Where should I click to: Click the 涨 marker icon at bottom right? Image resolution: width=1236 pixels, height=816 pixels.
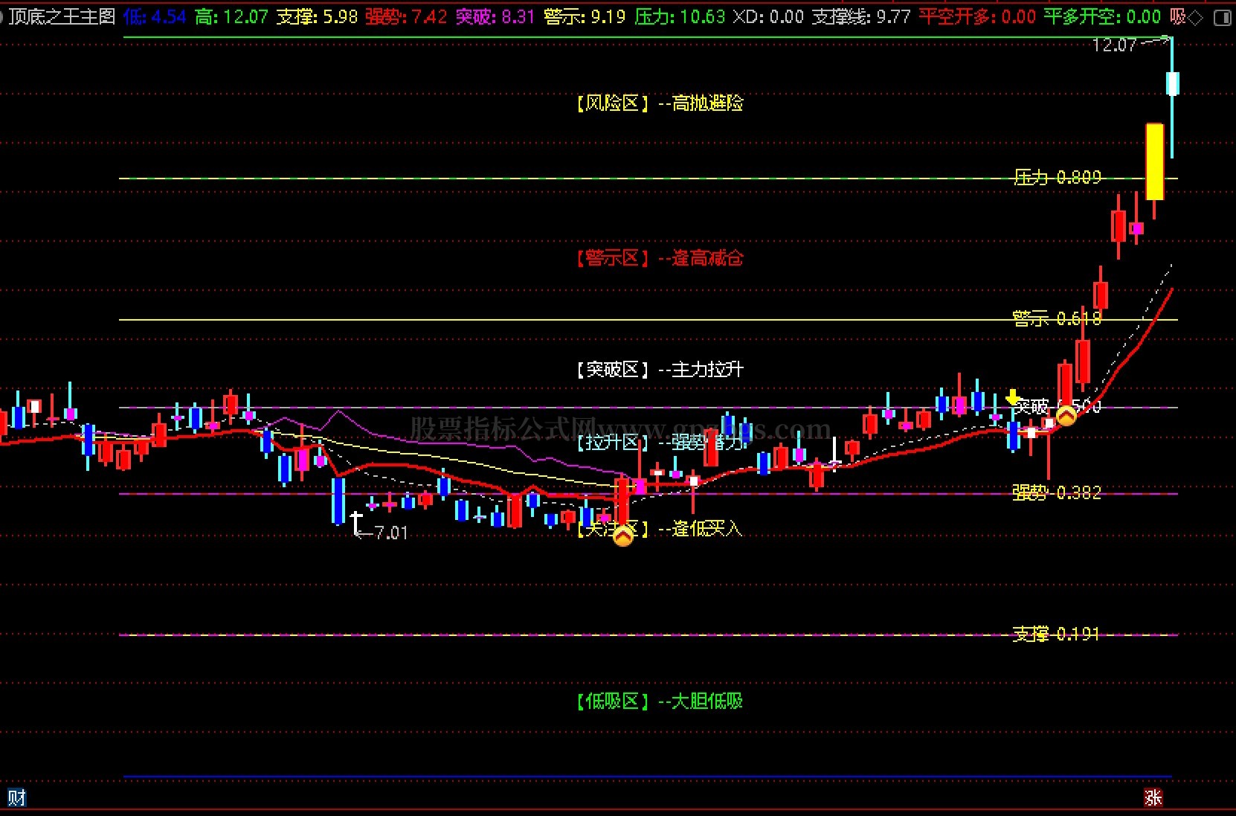click(1153, 797)
